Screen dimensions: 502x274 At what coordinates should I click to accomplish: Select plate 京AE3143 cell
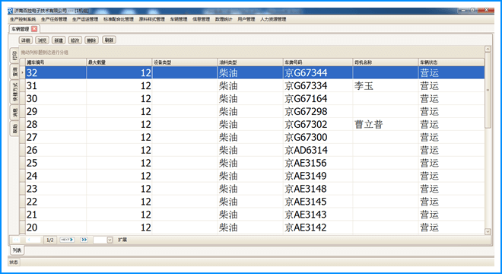318,214
